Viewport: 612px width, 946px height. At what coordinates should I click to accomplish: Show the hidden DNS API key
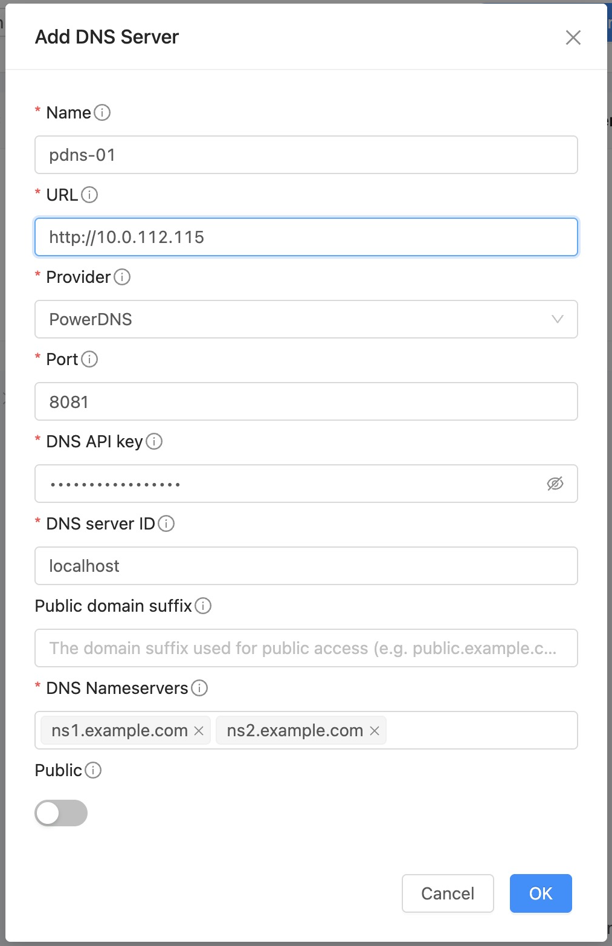[x=555, y=484]
